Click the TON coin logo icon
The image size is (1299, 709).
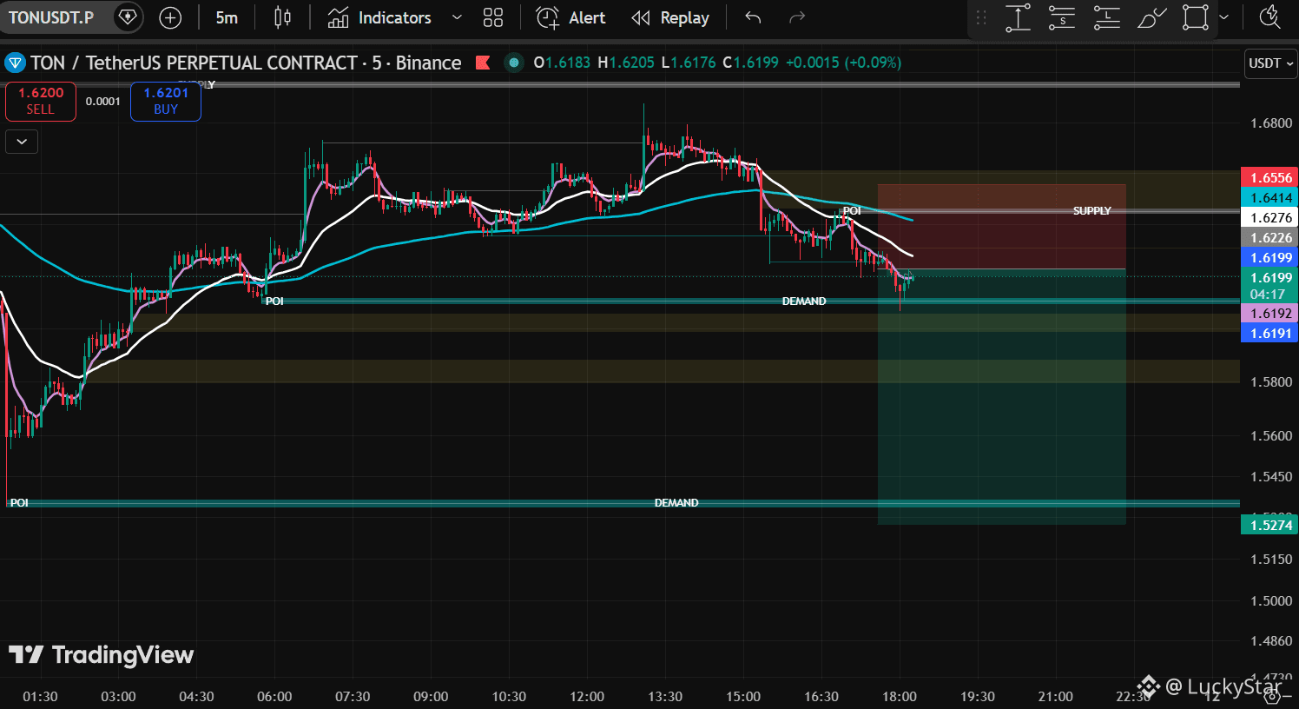pyautogui.click(x=15, y=63)
